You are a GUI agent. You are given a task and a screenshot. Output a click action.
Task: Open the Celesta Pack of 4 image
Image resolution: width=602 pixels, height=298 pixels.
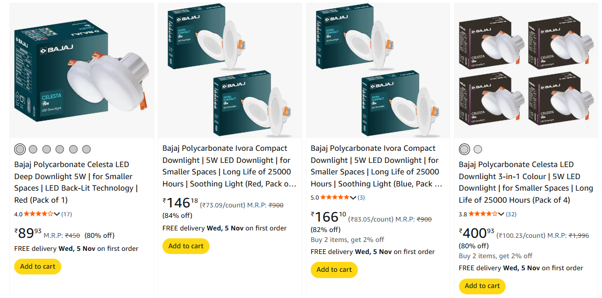(x=526, y=71)
